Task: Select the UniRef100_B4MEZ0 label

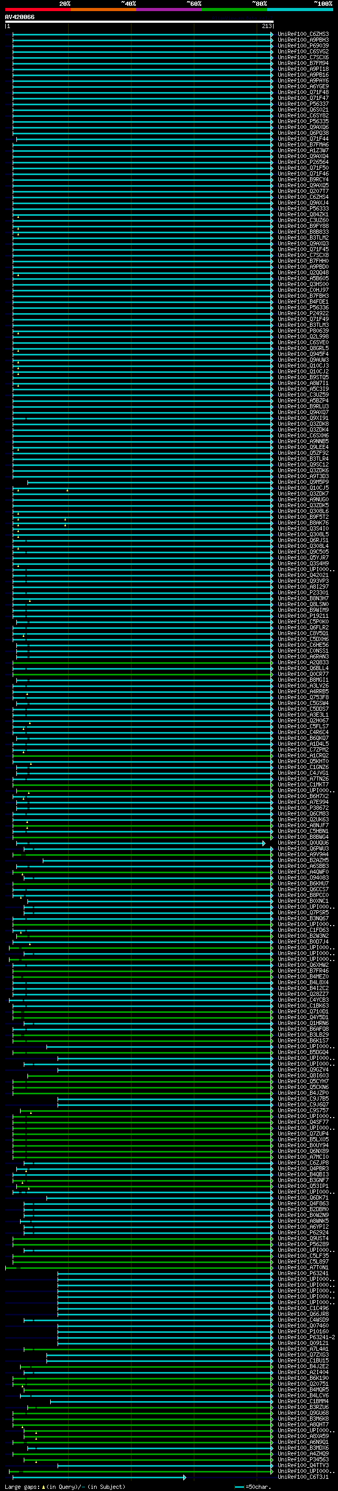Action: [303, 976]
